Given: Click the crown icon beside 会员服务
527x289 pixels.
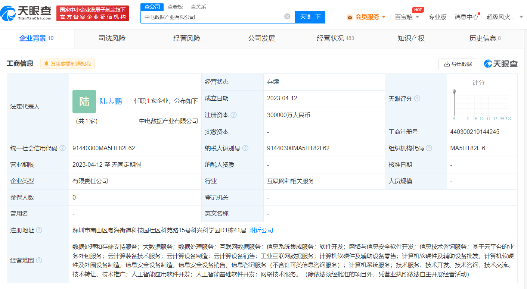Looking at the screenshot, I should 350,17.
